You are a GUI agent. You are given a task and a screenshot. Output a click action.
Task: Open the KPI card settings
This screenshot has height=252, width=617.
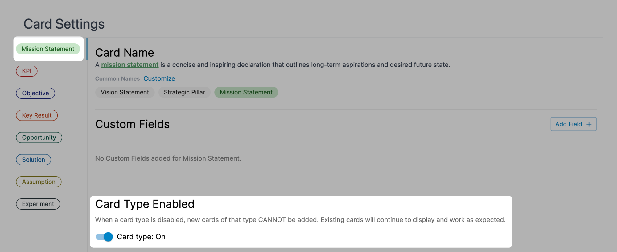(27, 71)
